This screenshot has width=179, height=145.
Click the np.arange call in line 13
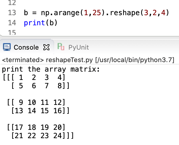[x=59, y=13]
